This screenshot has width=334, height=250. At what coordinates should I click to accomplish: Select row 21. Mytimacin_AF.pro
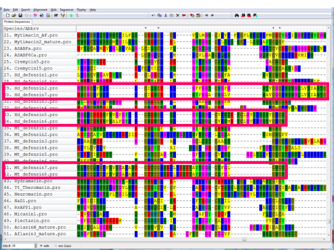(x=40, y=35)
